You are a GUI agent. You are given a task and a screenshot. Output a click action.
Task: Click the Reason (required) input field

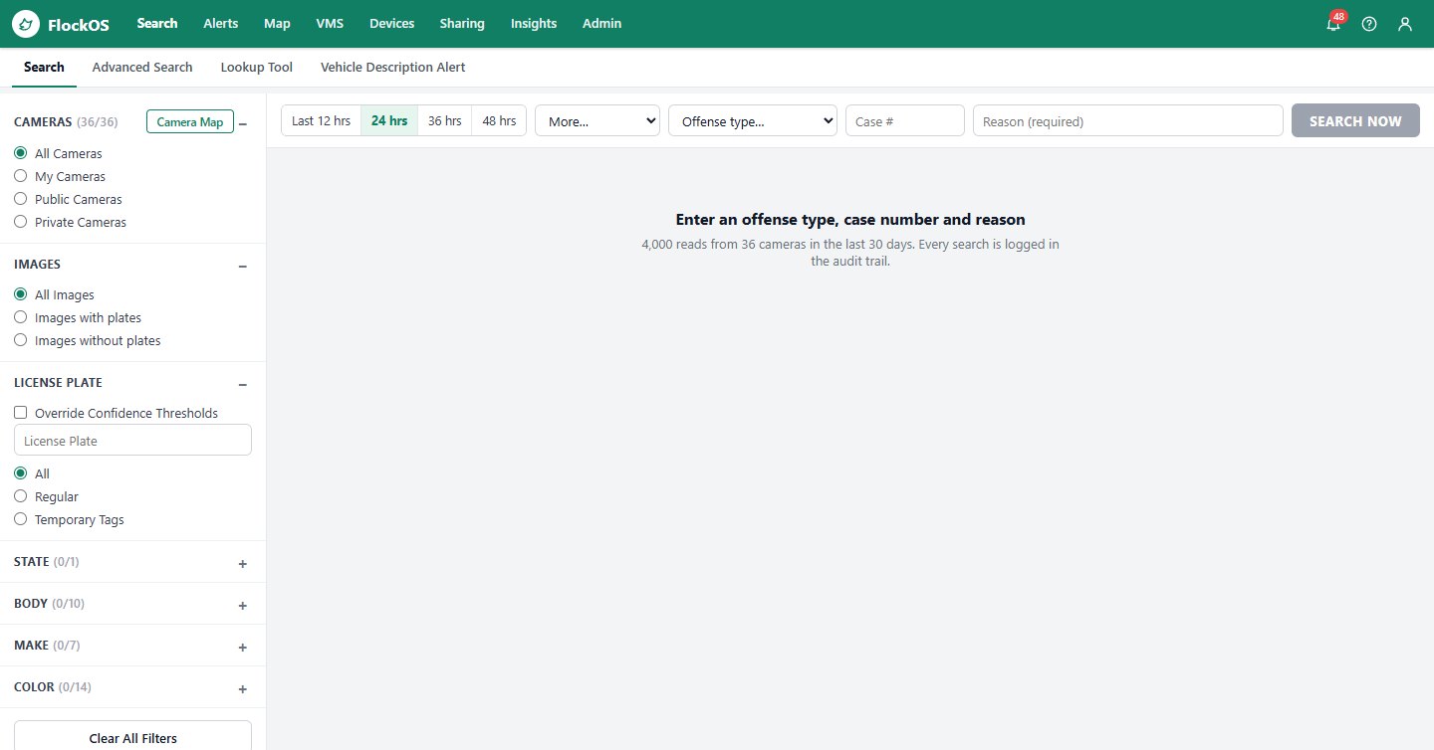click(x=1128, y=120)
